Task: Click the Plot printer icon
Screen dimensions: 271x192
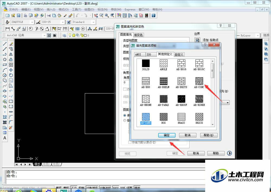Action: (25, 15)
